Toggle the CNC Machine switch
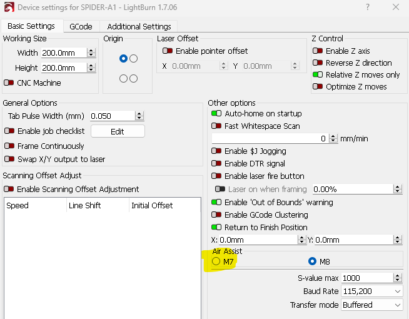 coord(9,83)
